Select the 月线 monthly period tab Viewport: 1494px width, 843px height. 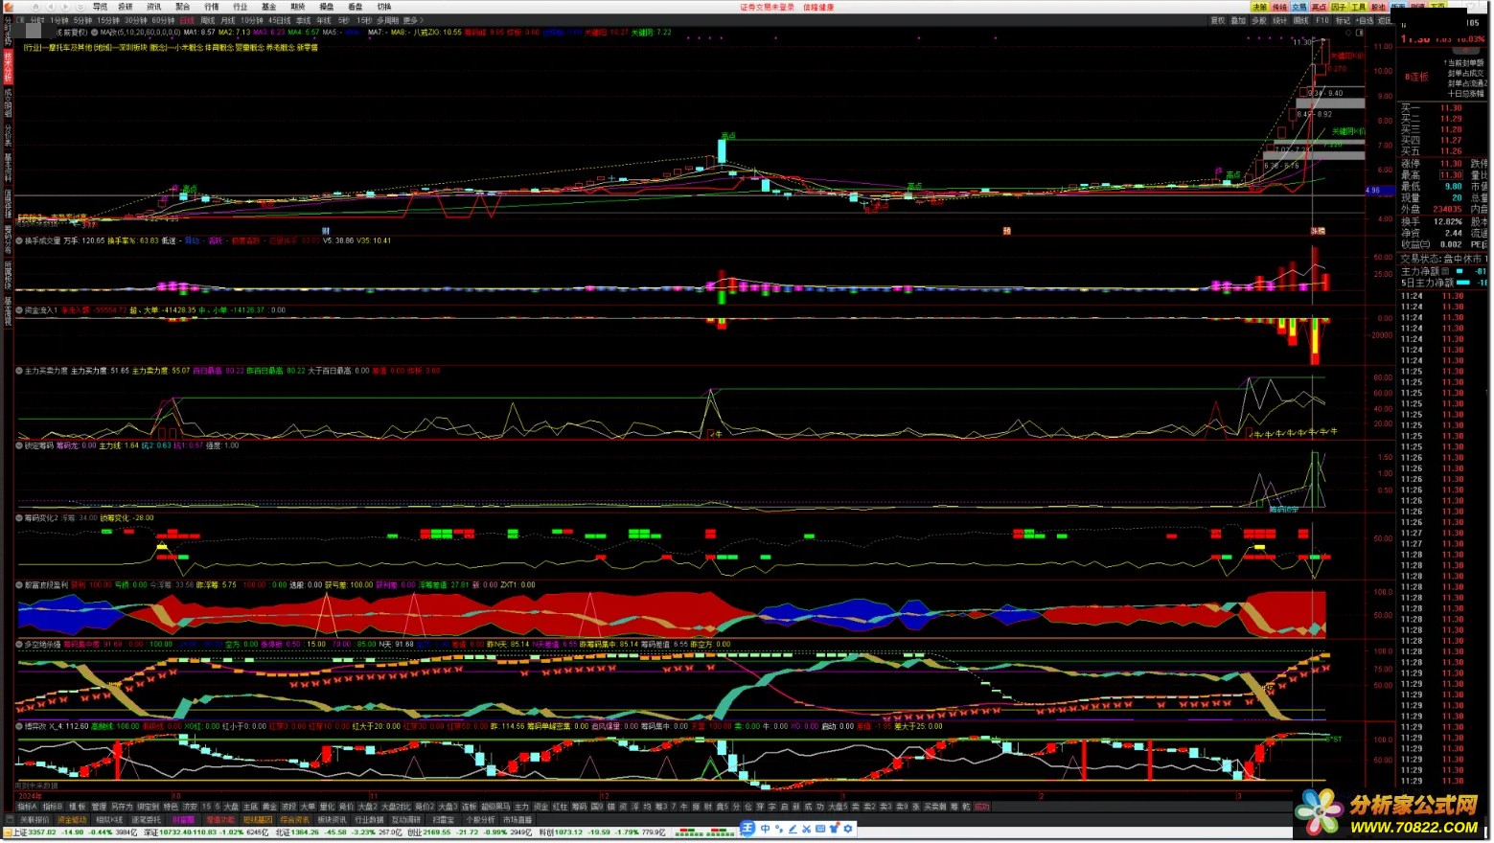[227, 20]
